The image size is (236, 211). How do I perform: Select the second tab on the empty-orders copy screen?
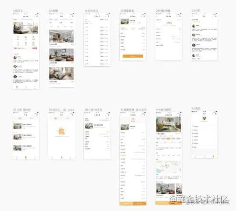pos(67,118)
